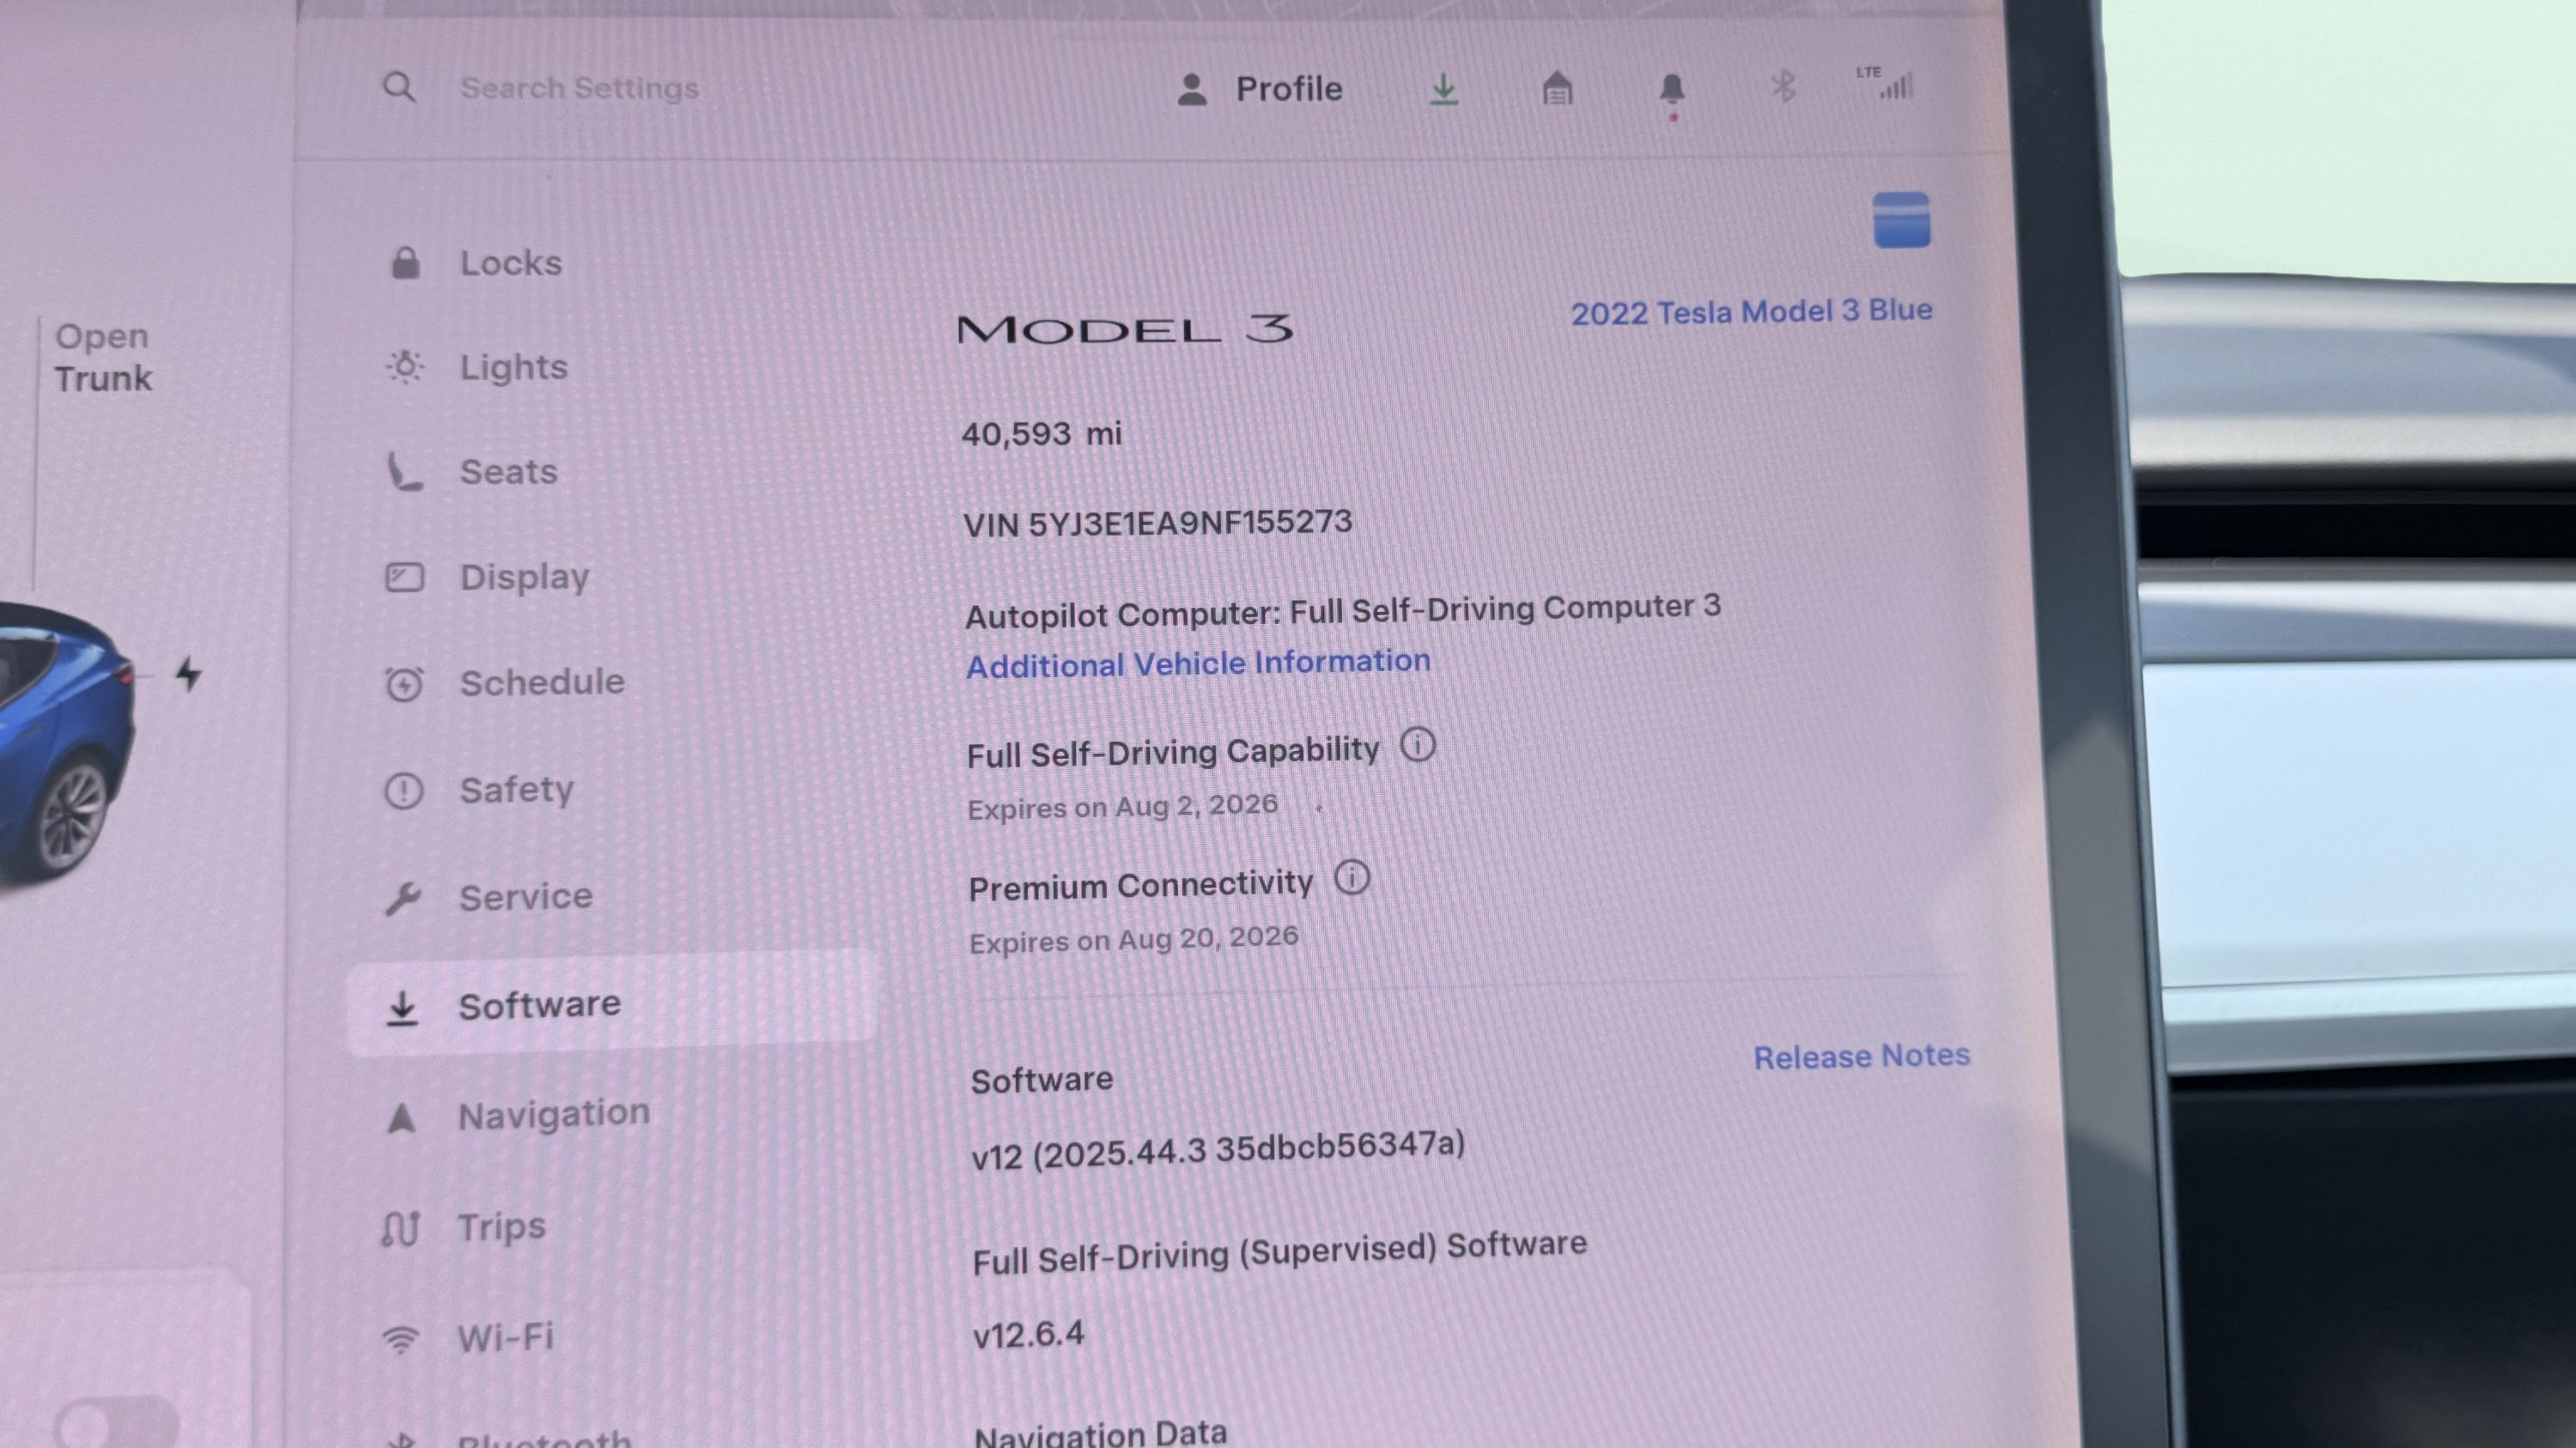2576x1448 pixels.
Task: Tap the charge port lightning bolt icon
Action: (188, 674)
